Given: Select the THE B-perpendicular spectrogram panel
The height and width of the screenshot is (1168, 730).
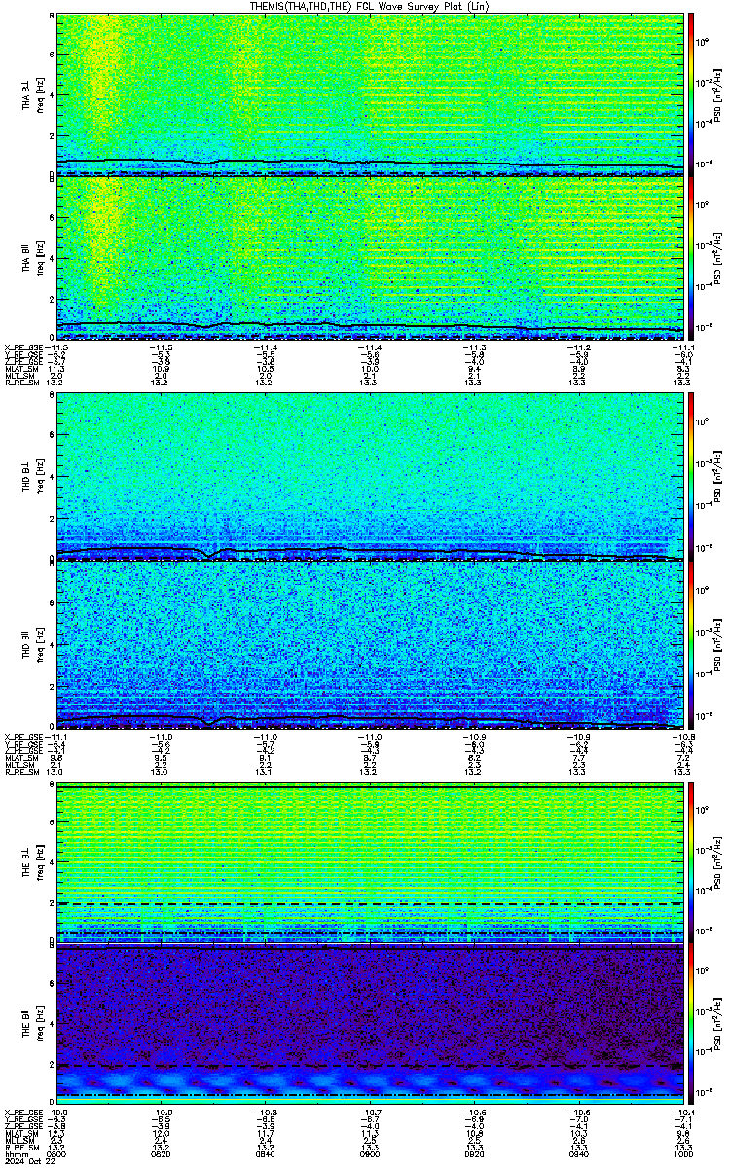Looking at the screenshot, I should point(369,861).
